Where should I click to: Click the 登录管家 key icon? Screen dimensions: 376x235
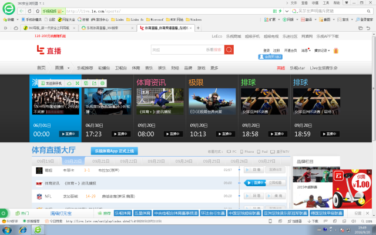point(364,19)
